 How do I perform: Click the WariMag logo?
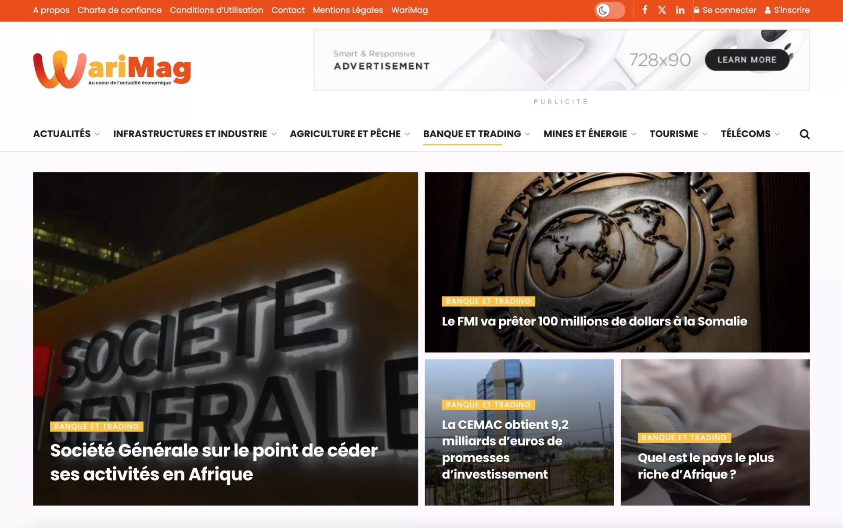[112, 69]
